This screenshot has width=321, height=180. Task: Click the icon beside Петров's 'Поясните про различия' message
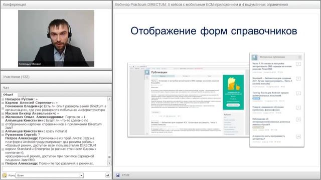click(3, 163)
